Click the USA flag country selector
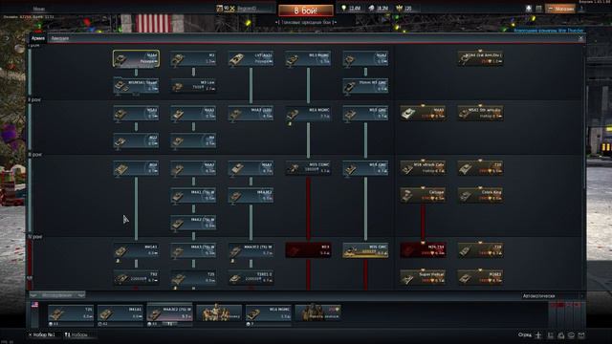The height and width of the screenshot is (344, 612). (34, 305)
